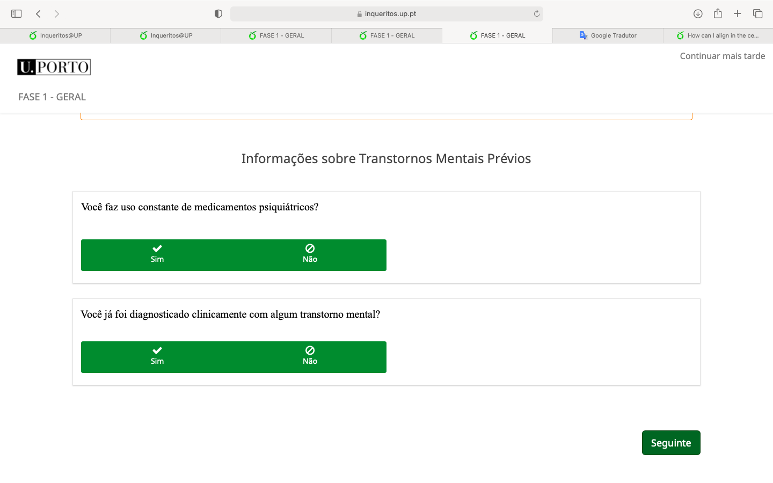Image resolution: width=773 pixels, height=483 pixels.
Task: Click the inqueritos.up.pt address bar
Action: 386,14
